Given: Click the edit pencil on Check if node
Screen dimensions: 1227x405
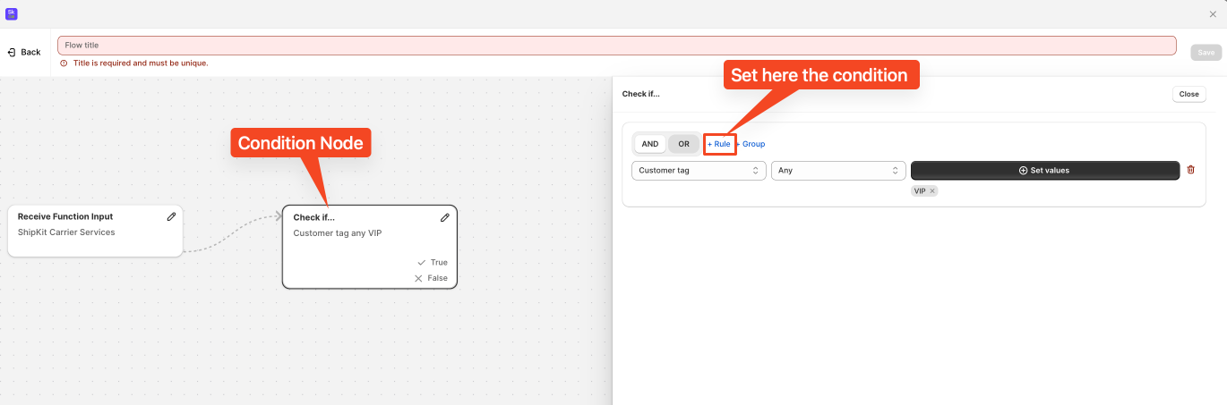Looking at the screenshot, I should (x=445, y=217).
